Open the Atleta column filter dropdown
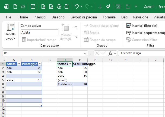Viewport: 165px width, 117px height. click(x=19, y=64)
